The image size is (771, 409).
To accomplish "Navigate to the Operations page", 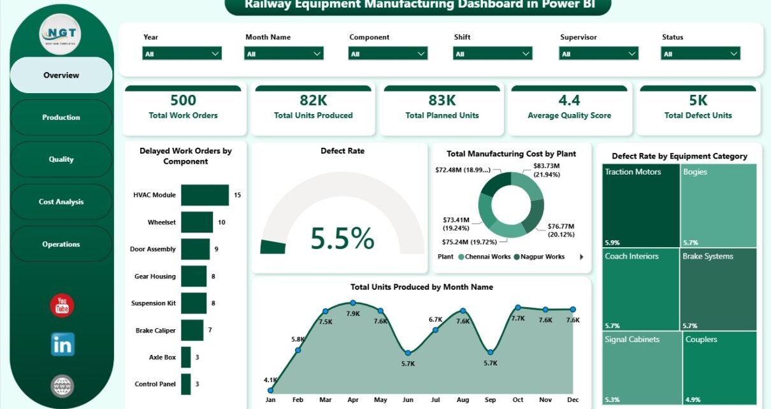I will 61,244.
